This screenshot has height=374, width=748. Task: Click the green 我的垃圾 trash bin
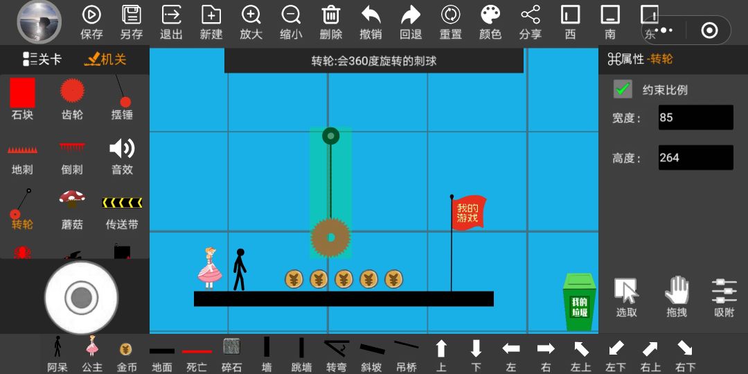(580, 302)
